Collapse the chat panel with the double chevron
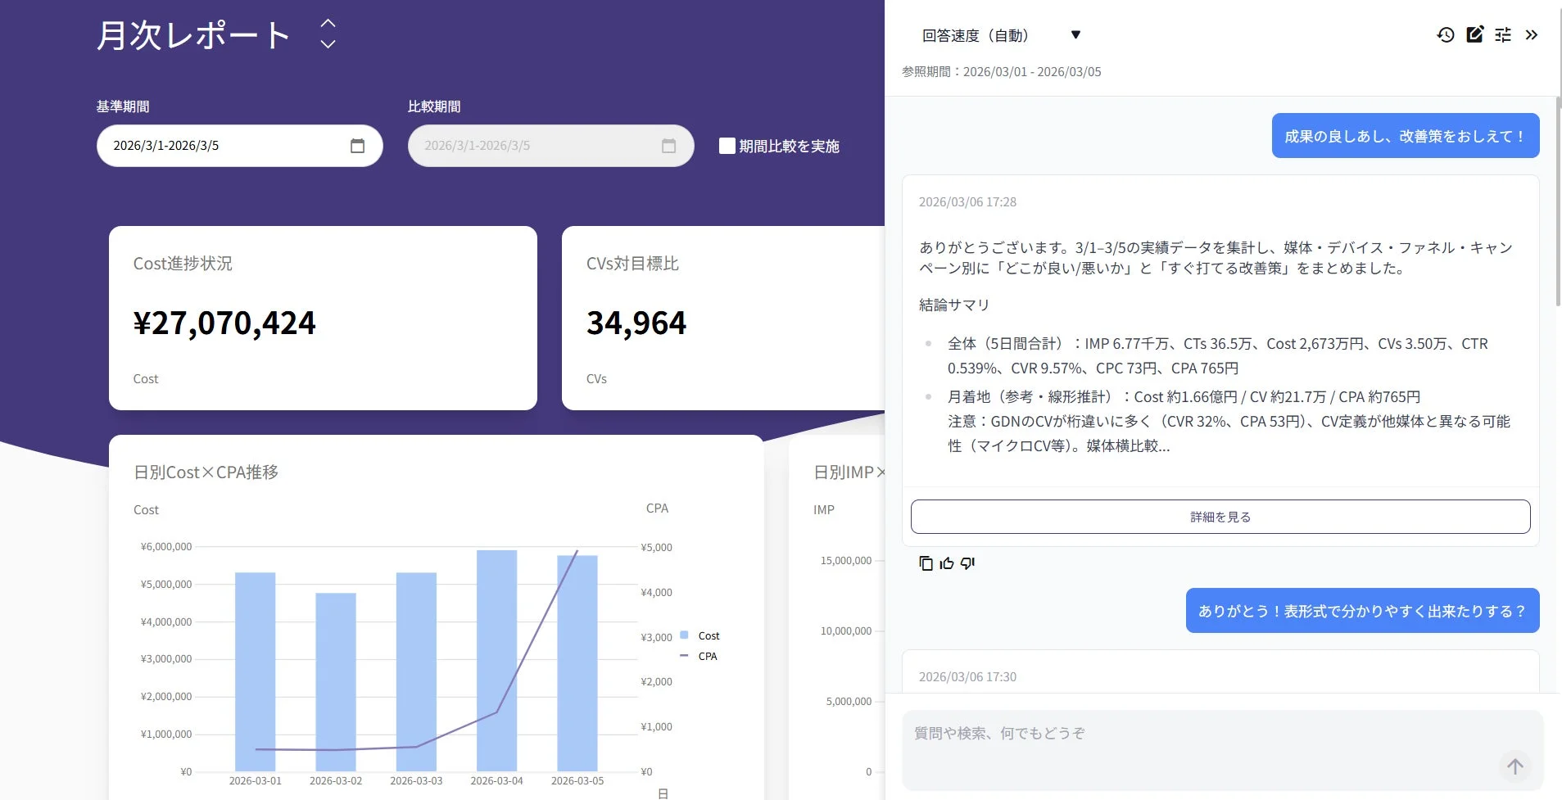Screen dimensions: 1562x800 [1531, 34]
